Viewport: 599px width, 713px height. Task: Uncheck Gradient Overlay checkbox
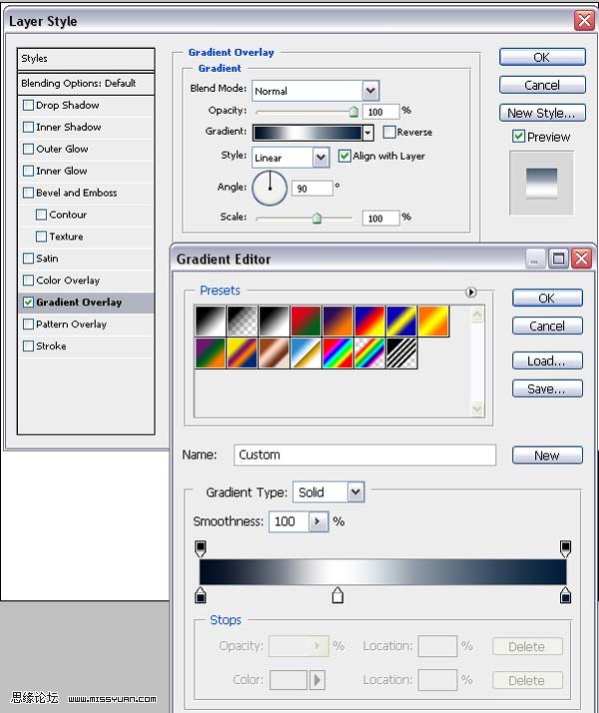(x=28, y=302)
